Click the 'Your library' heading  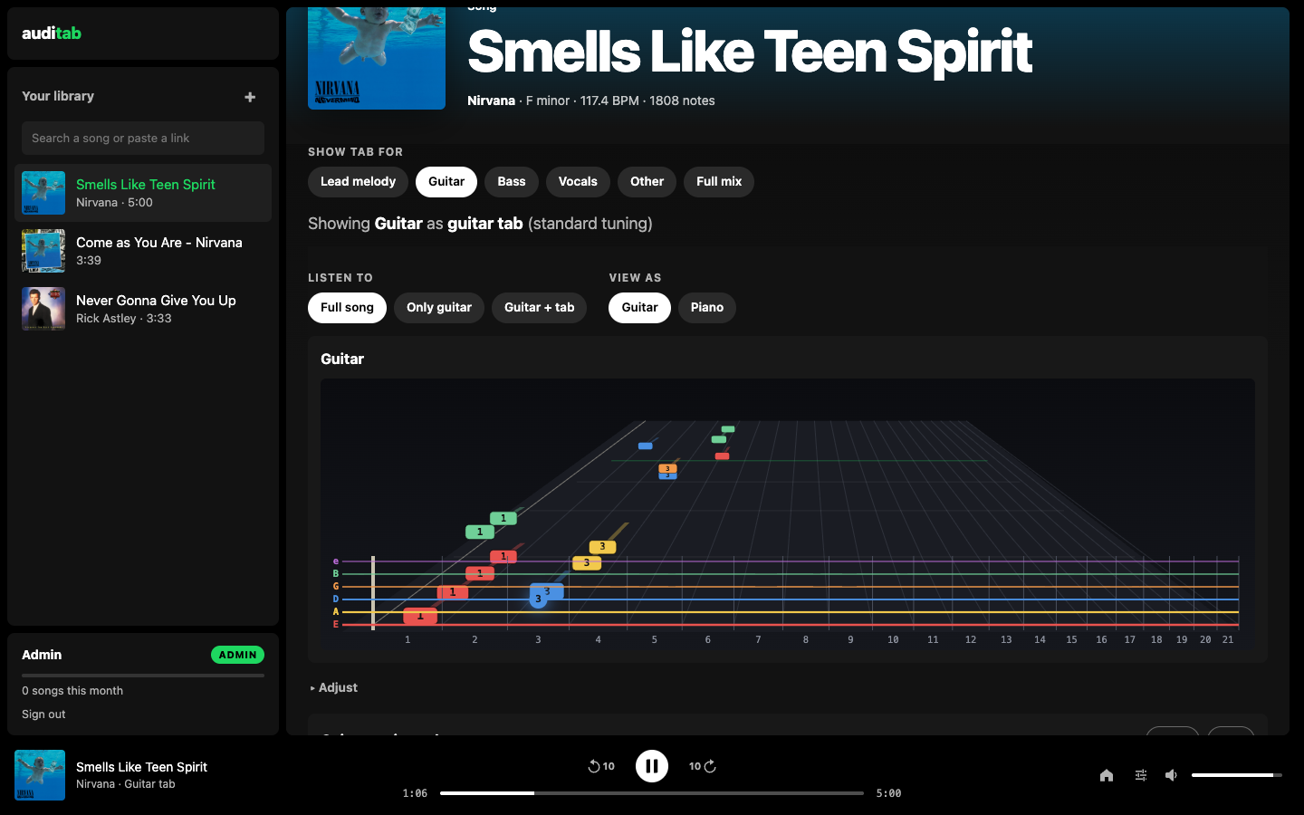tap(58, 96)
